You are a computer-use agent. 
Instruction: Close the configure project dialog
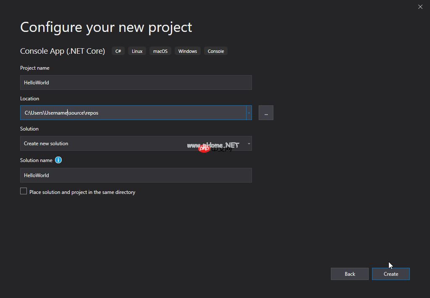click(420, 7)
